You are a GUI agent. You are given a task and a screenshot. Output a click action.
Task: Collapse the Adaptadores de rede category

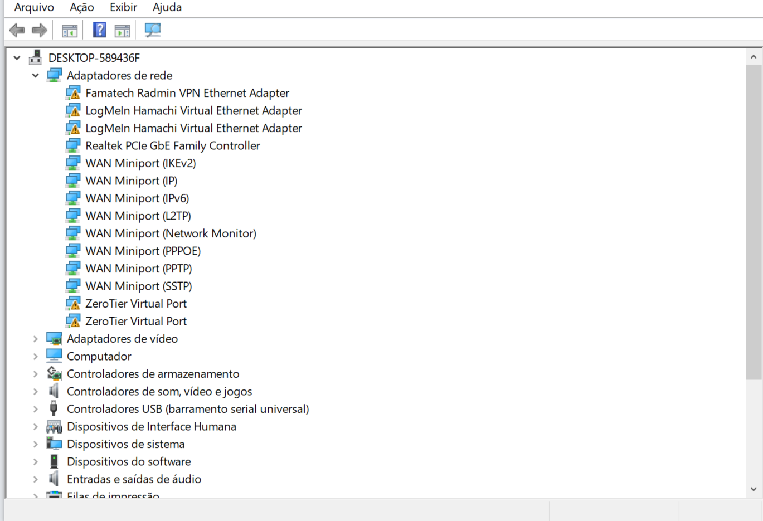coord(36,75)
